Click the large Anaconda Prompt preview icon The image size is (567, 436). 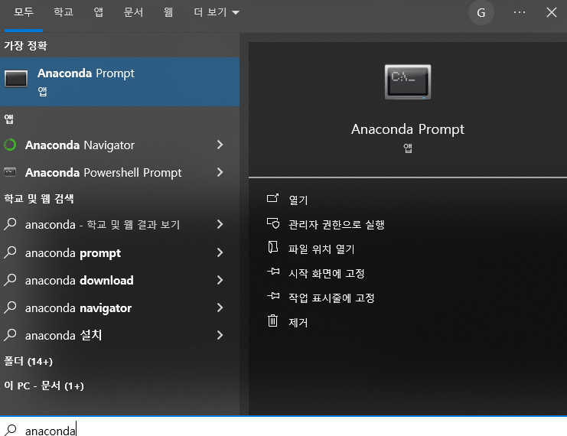[x=408, y=82]
